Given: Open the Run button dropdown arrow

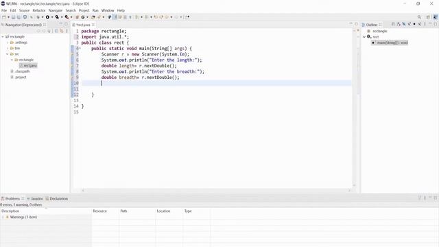Looking at the screenshot, I should (x=52, y=17).
